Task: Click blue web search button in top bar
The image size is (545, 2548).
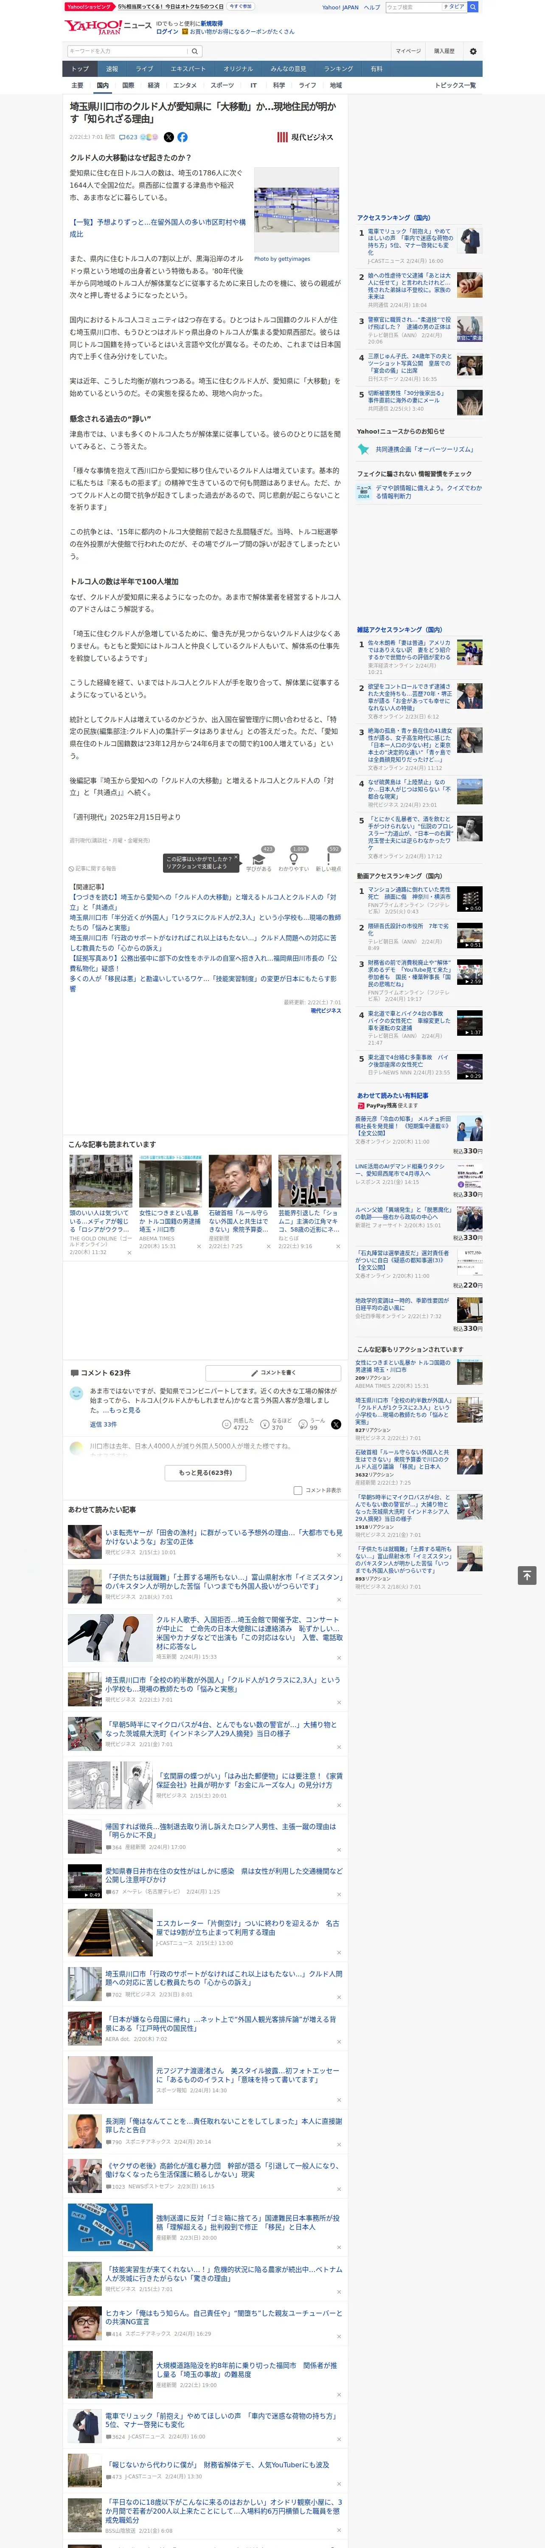Action: pyautogui.click(x=473, y=7)
